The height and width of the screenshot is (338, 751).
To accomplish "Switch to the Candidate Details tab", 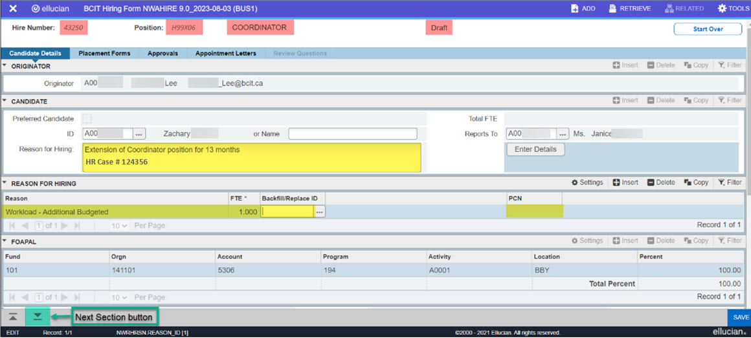I will click(35, 53).
